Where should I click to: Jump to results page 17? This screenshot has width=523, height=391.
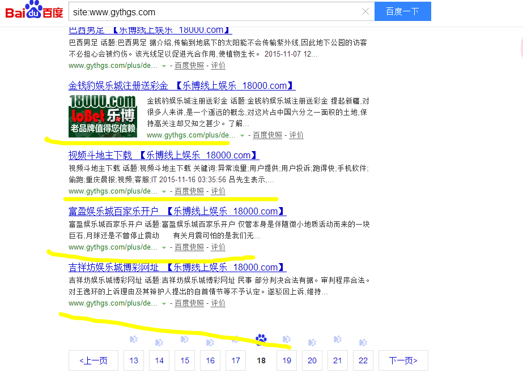[236, 360]
